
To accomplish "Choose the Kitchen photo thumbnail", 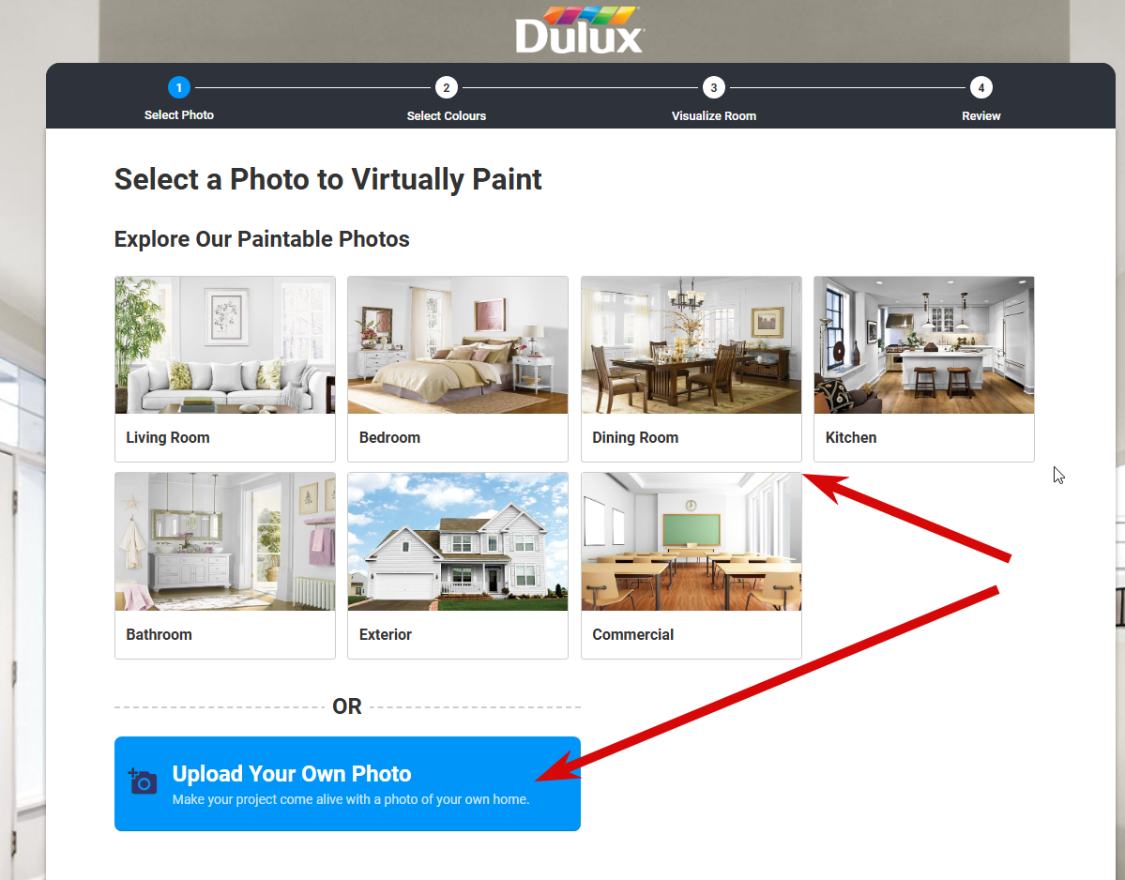I will pos(924,345).
